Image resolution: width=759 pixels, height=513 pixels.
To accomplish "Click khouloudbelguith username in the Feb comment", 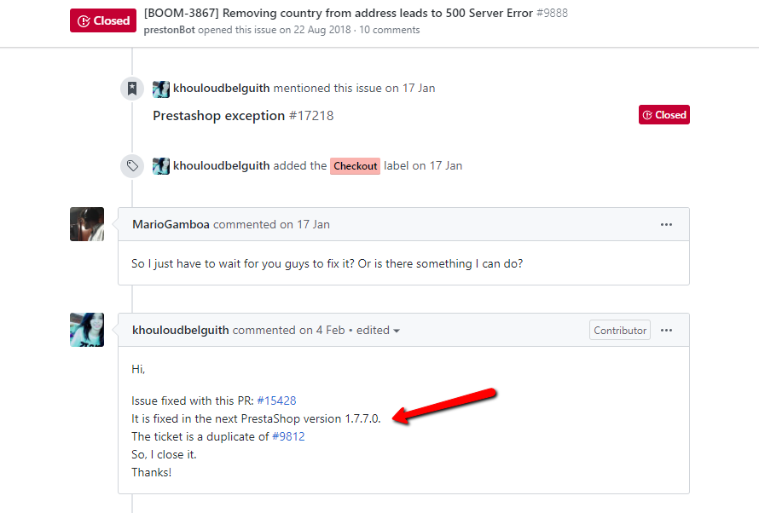I will pos(181,330).
